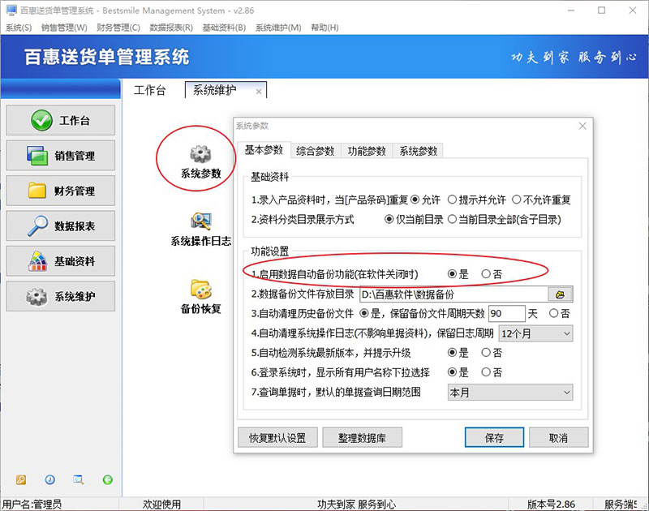Viewport: 649px width, 511px height.
Task: Enable auto cleanup of backup files 是
Action: 370,313
